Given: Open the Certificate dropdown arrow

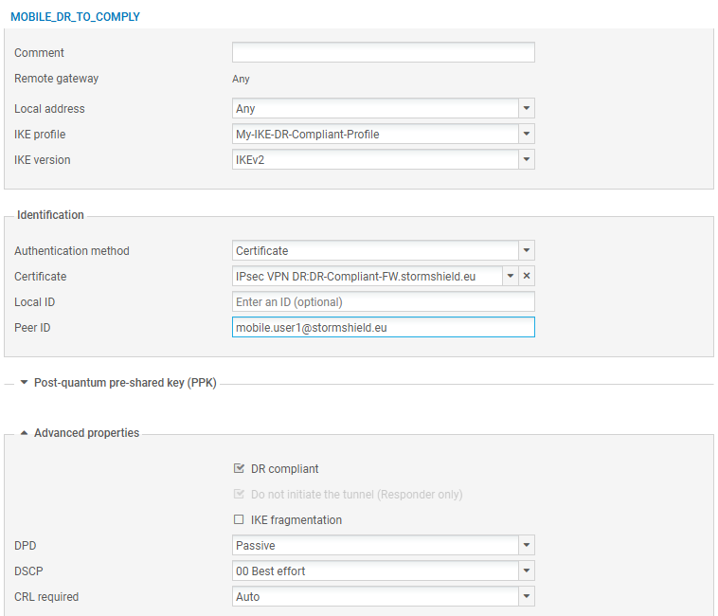Looking at the screenshot, I should (x=511, y=276).
